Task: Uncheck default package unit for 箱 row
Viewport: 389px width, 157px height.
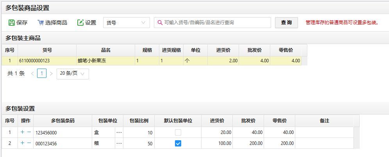Action: pyautogui.click(x=178, y=143)
